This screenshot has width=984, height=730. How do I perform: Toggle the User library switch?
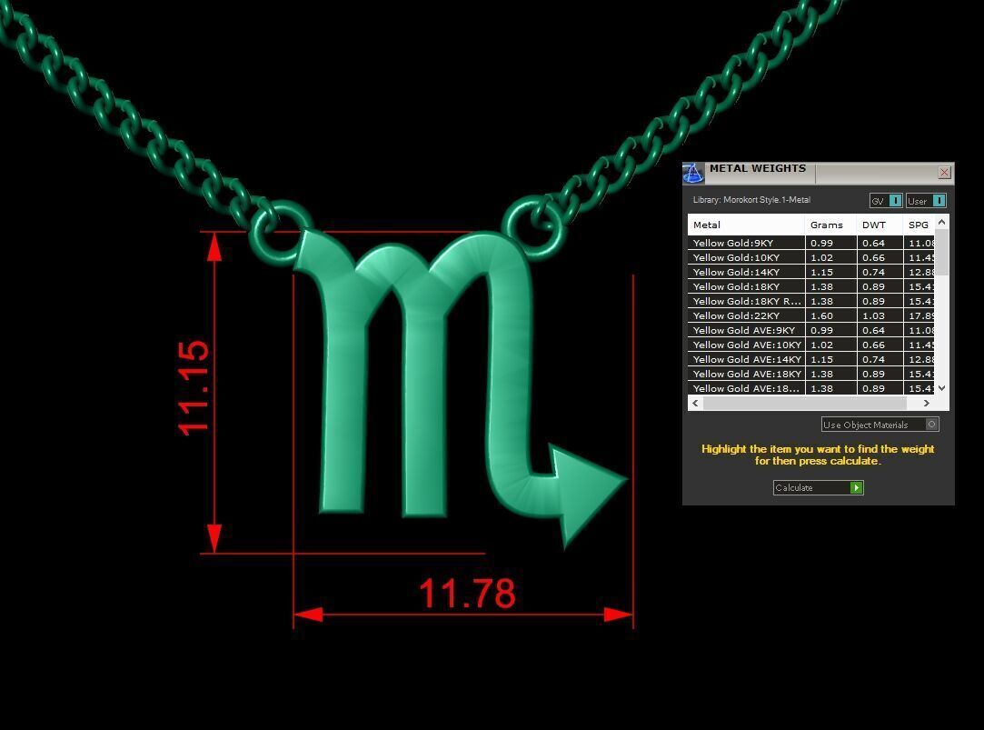926,201
